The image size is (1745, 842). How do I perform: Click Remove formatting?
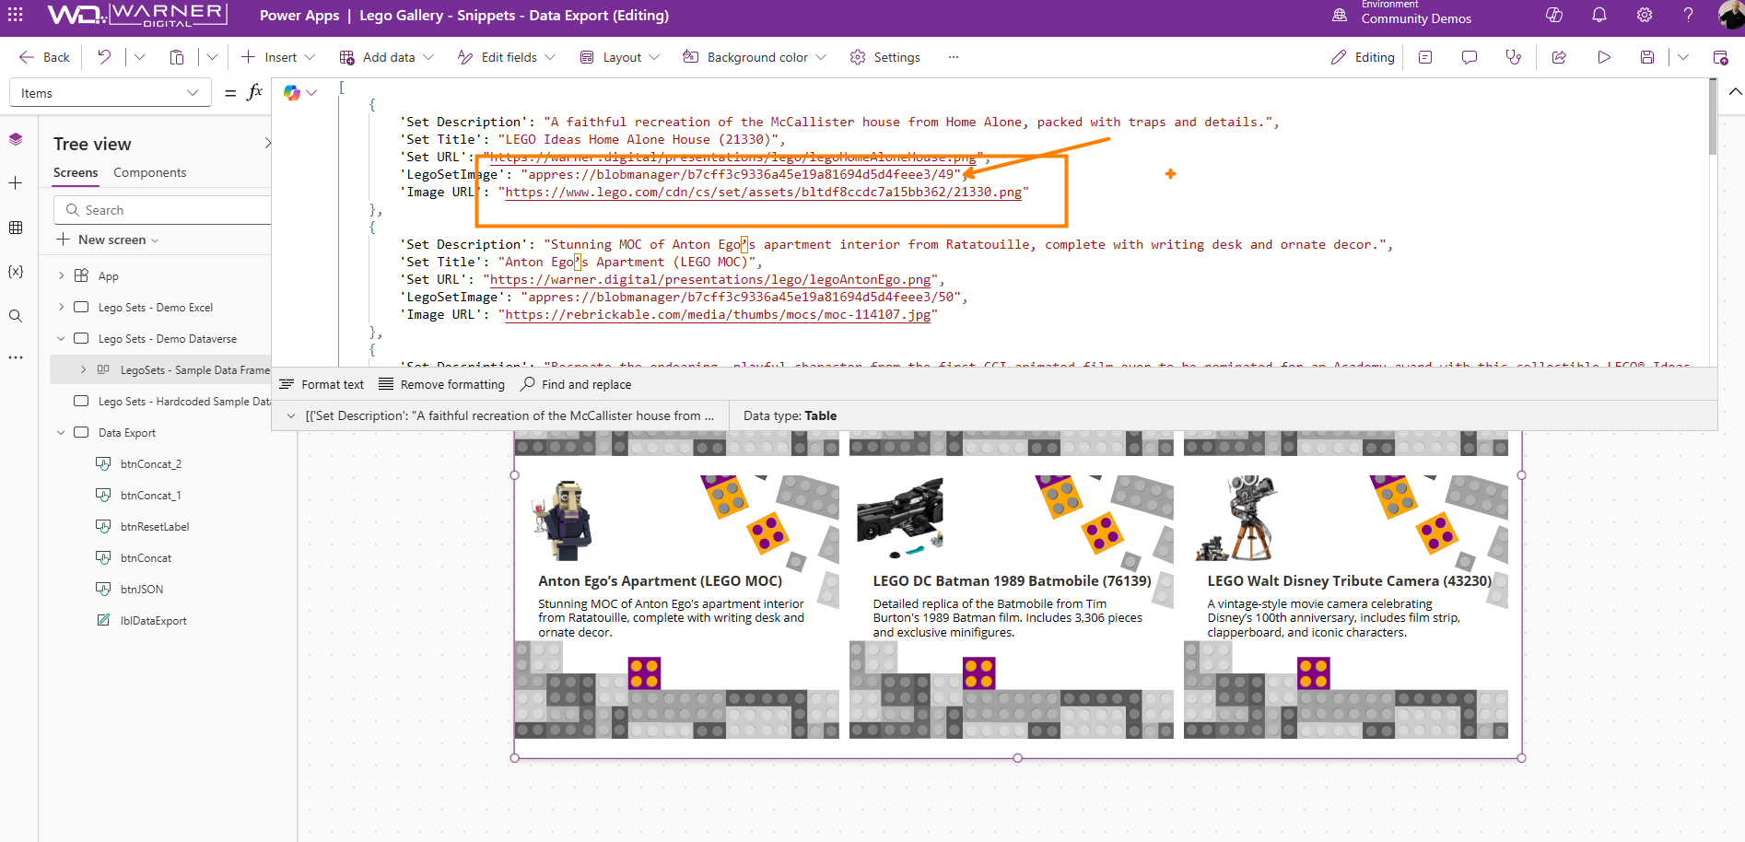441,384
